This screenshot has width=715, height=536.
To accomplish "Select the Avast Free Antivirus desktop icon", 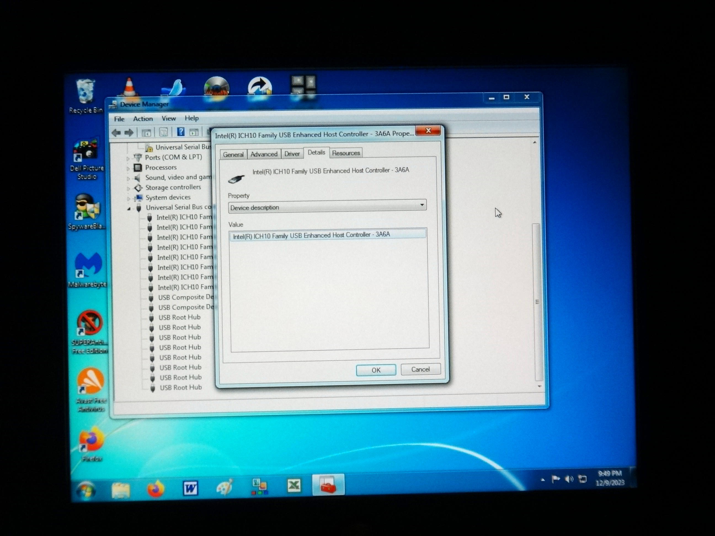I will pyautogui.click(x=90, y=390).
